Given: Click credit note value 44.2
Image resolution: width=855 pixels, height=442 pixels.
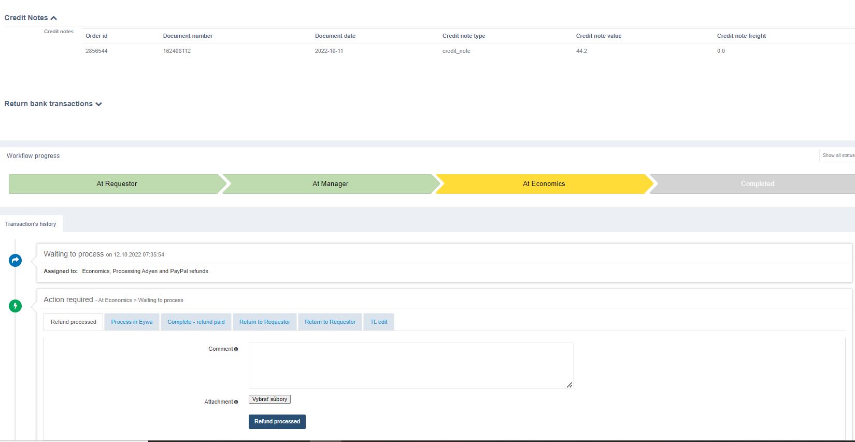Looking at the screenshot, I should click(x=581, y=51).
